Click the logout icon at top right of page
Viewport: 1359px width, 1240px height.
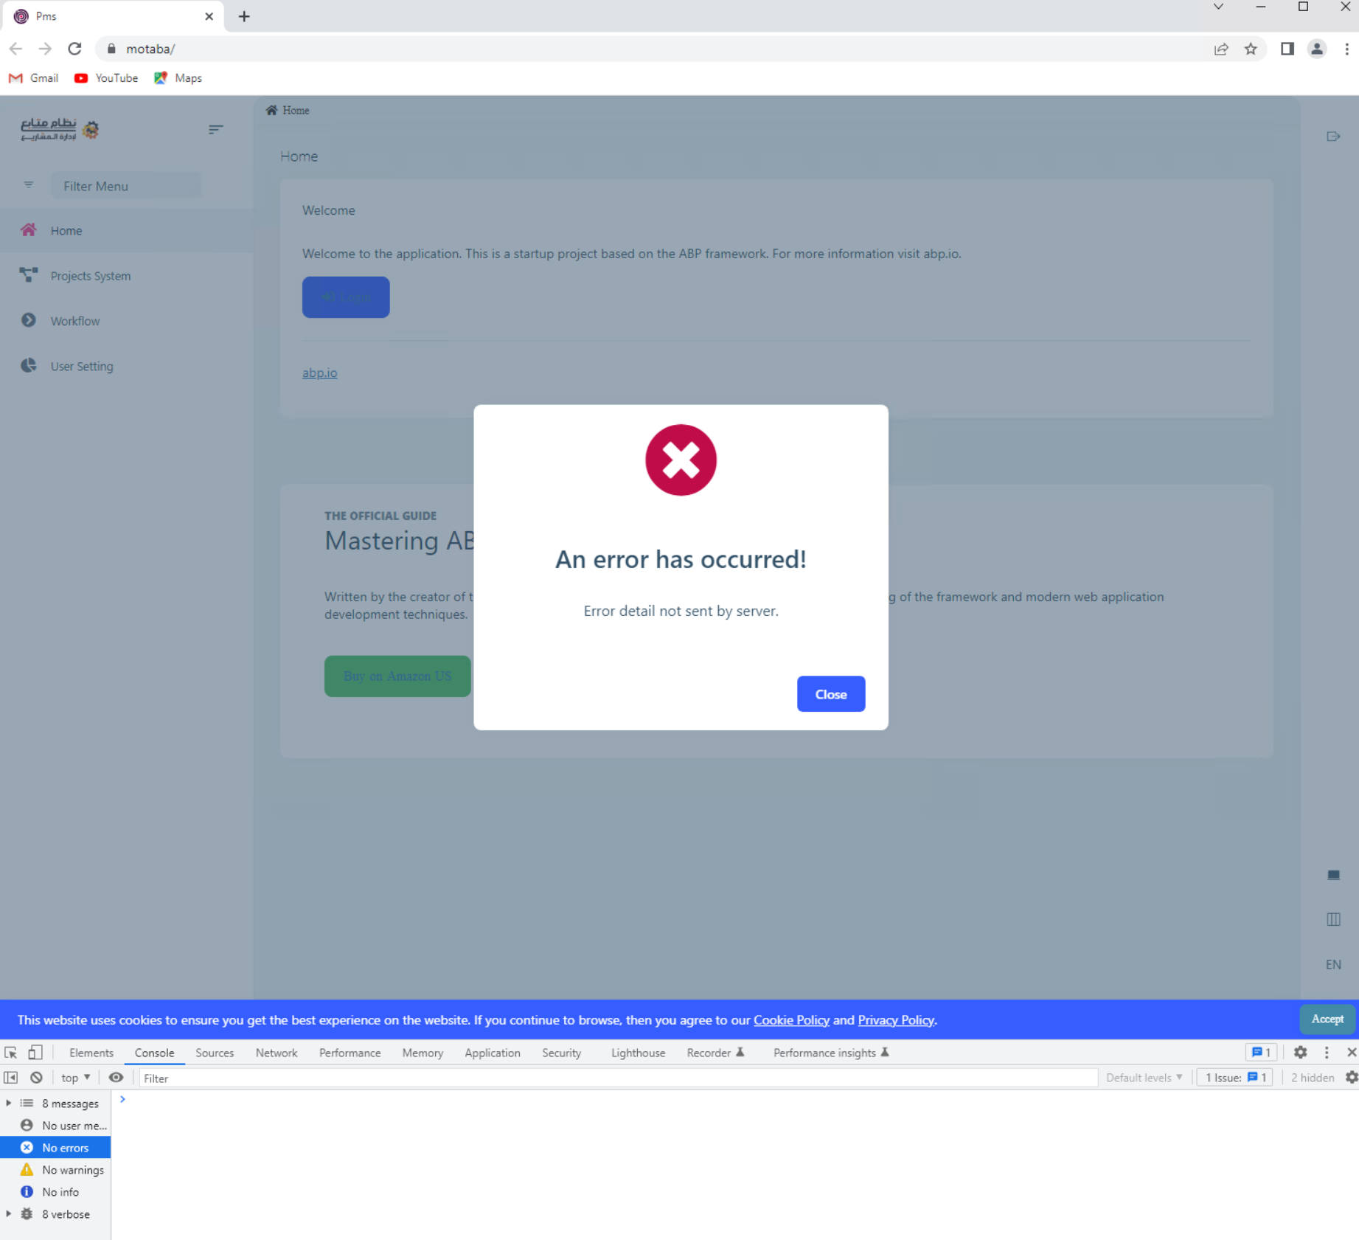pyautogui.click(x=1333, y=136)
